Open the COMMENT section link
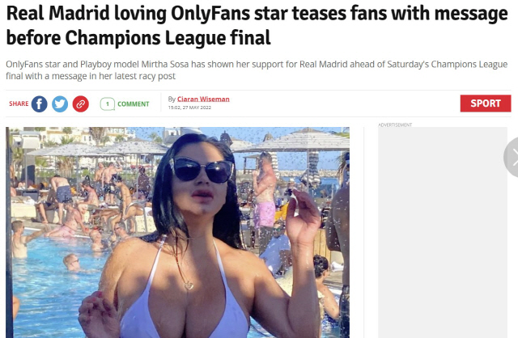 point(134,104)
